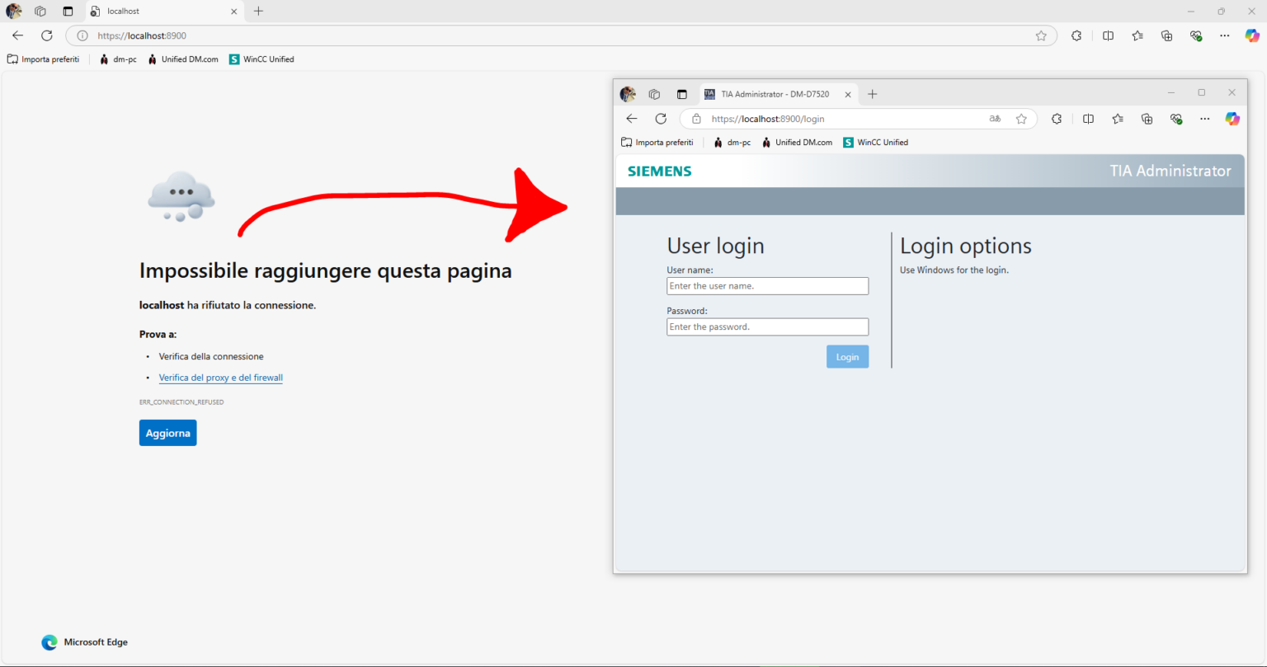1267x667 pixels.
Task: Click Verifica della connessione text
Action: click(x=211, y=356)
